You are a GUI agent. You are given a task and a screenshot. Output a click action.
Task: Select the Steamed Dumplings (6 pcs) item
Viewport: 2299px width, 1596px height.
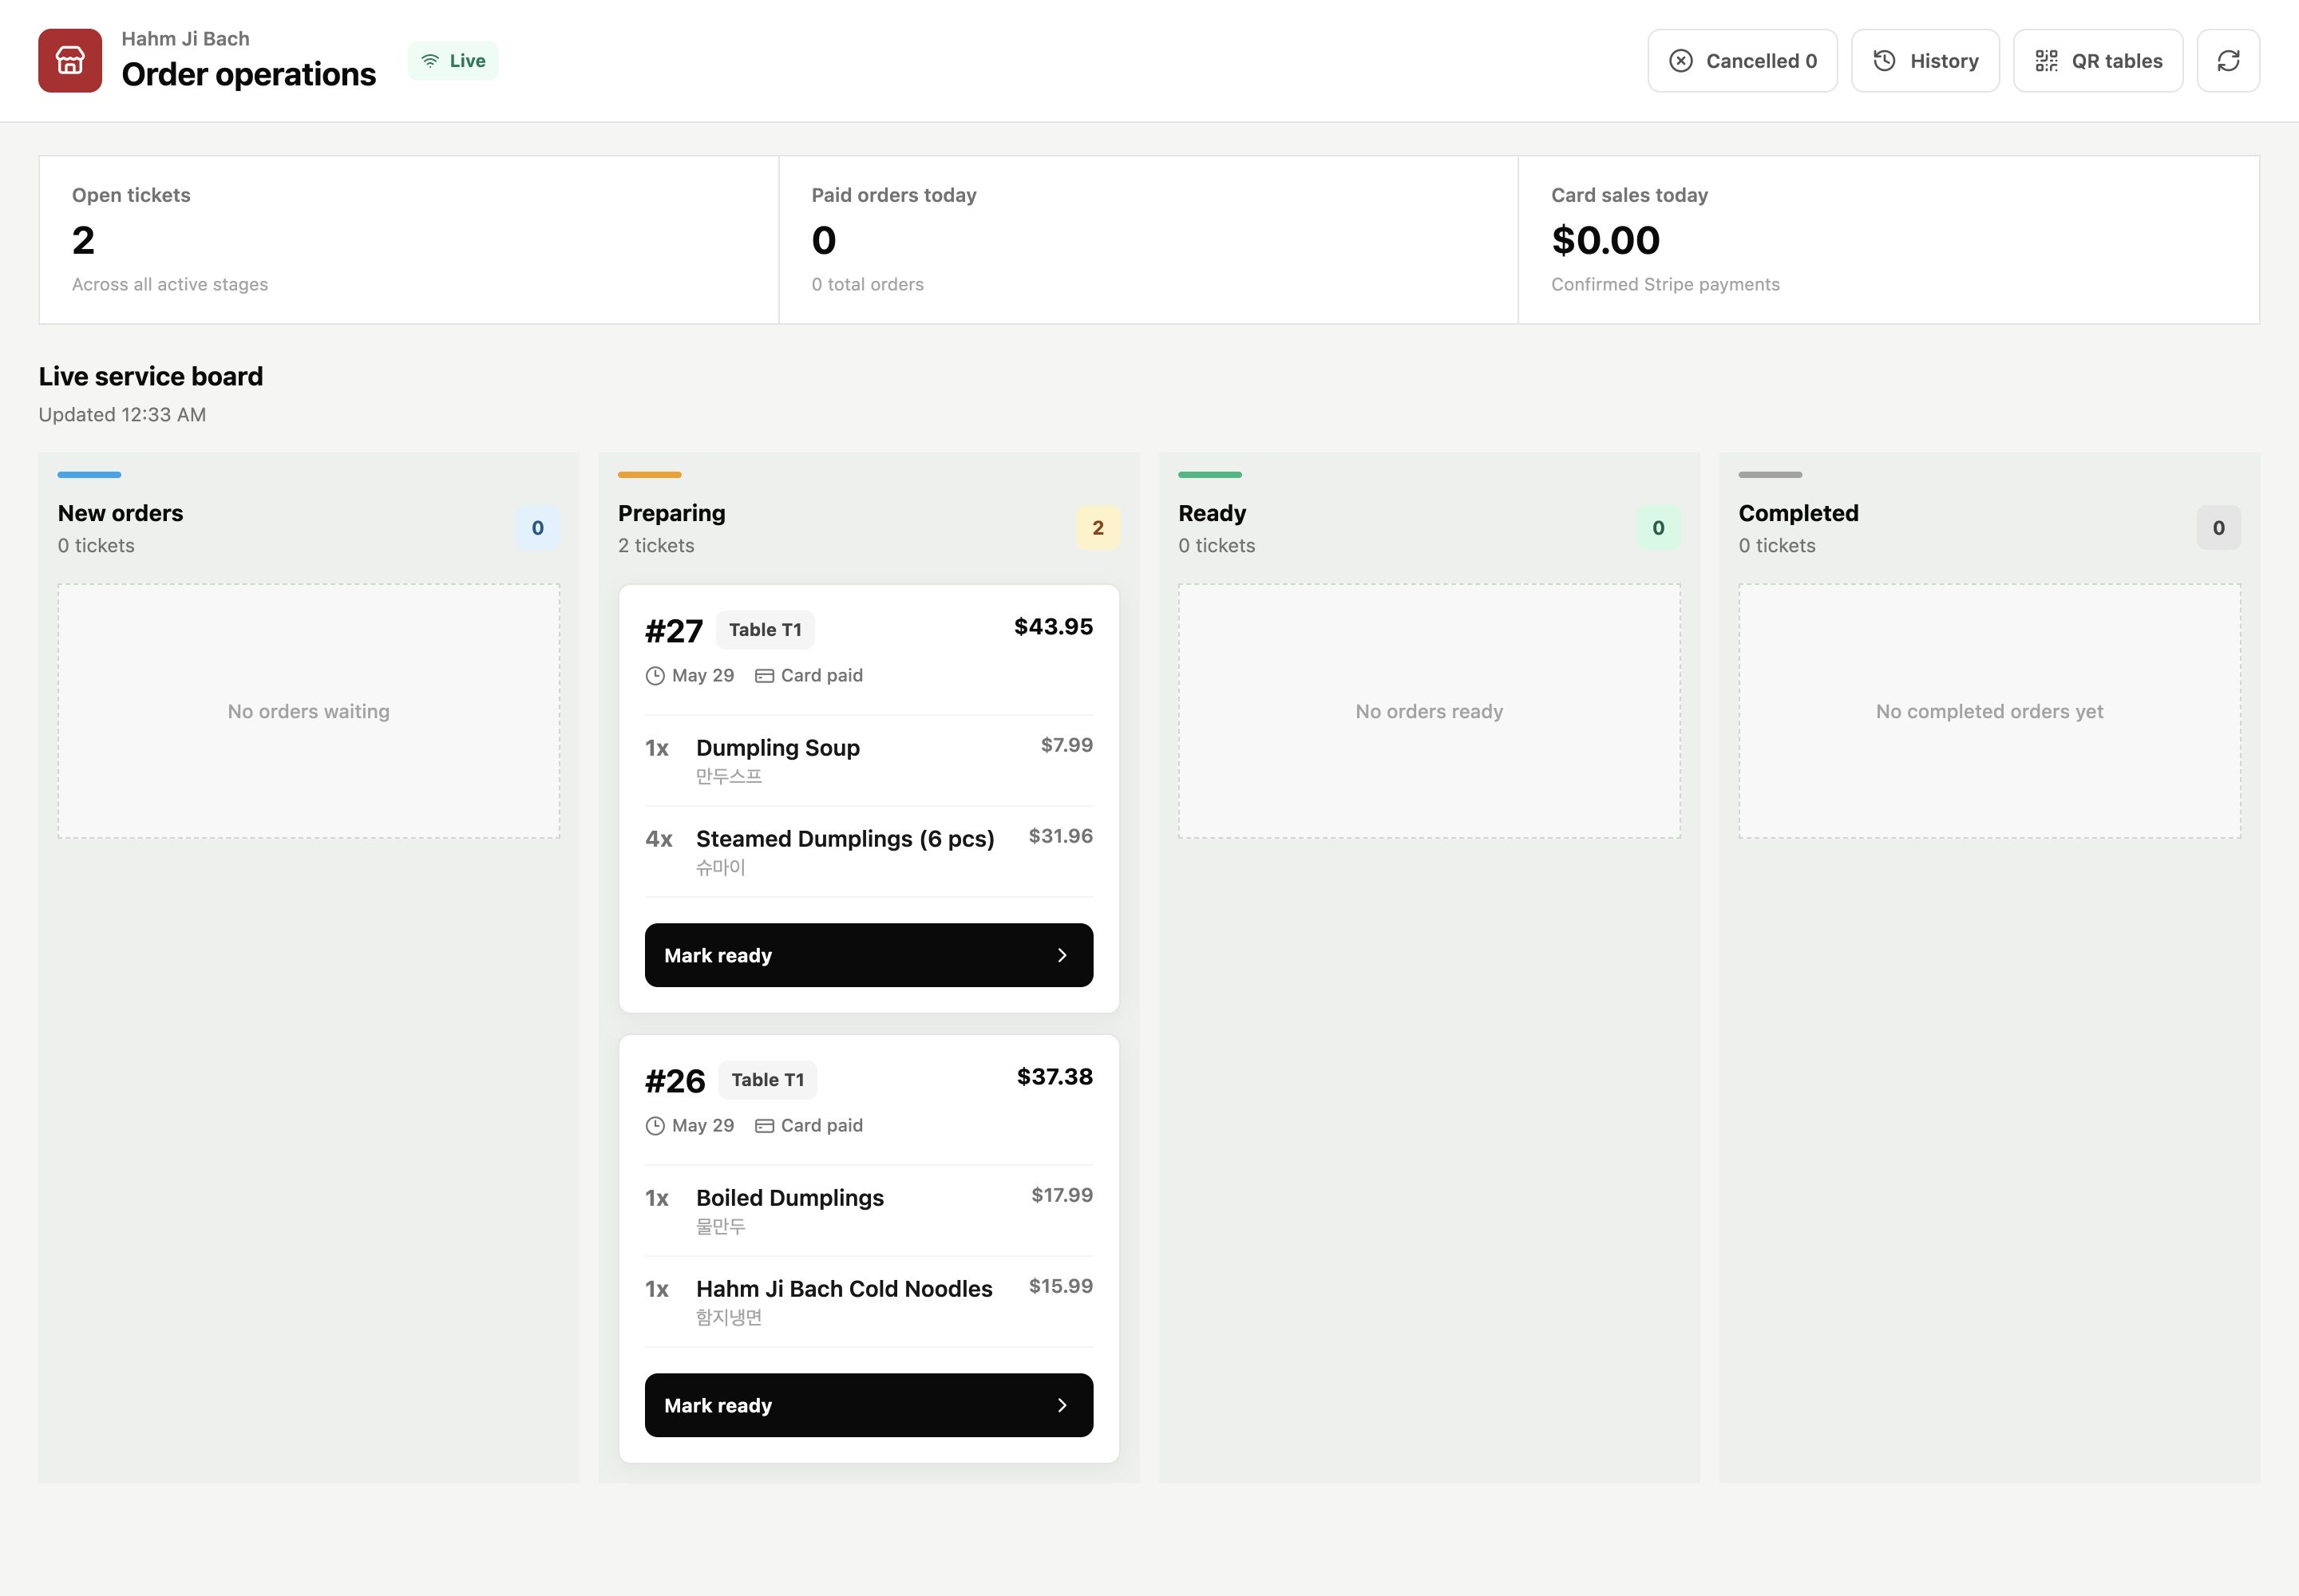tap(869, 851)
